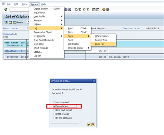Click the System menu
Image resolution: width=164 pixels, height=135 pixels.
click(x=34, y=4)
